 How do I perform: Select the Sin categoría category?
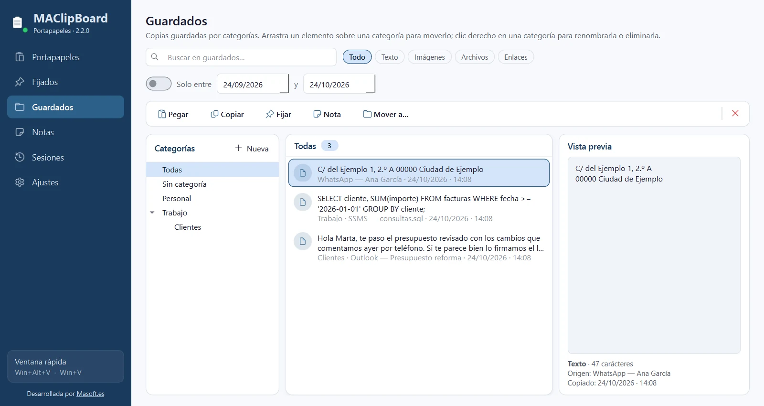click(212, 184)
